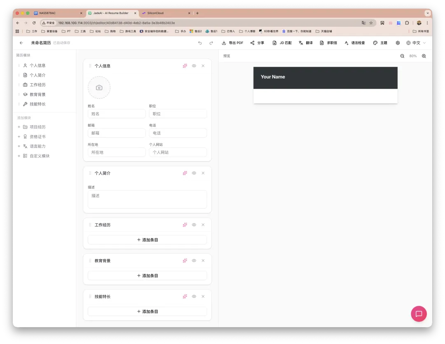
Task: Click AI sparkle icon for 技能特长
Action: [x=185, y=296]
